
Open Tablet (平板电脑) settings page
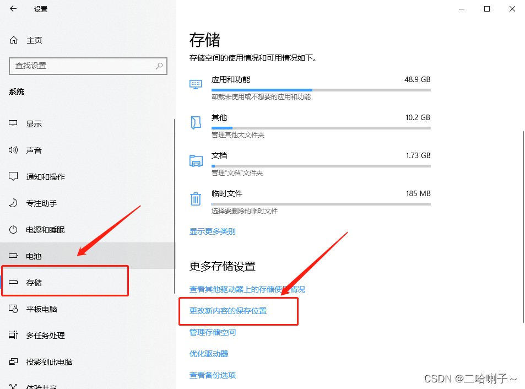[41, 309]
